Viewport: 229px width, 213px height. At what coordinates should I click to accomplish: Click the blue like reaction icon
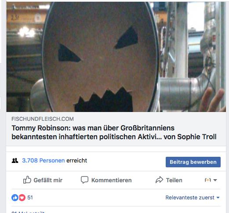pos(15,198)
